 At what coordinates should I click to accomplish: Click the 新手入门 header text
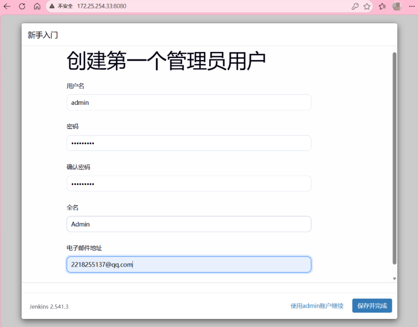43,35
